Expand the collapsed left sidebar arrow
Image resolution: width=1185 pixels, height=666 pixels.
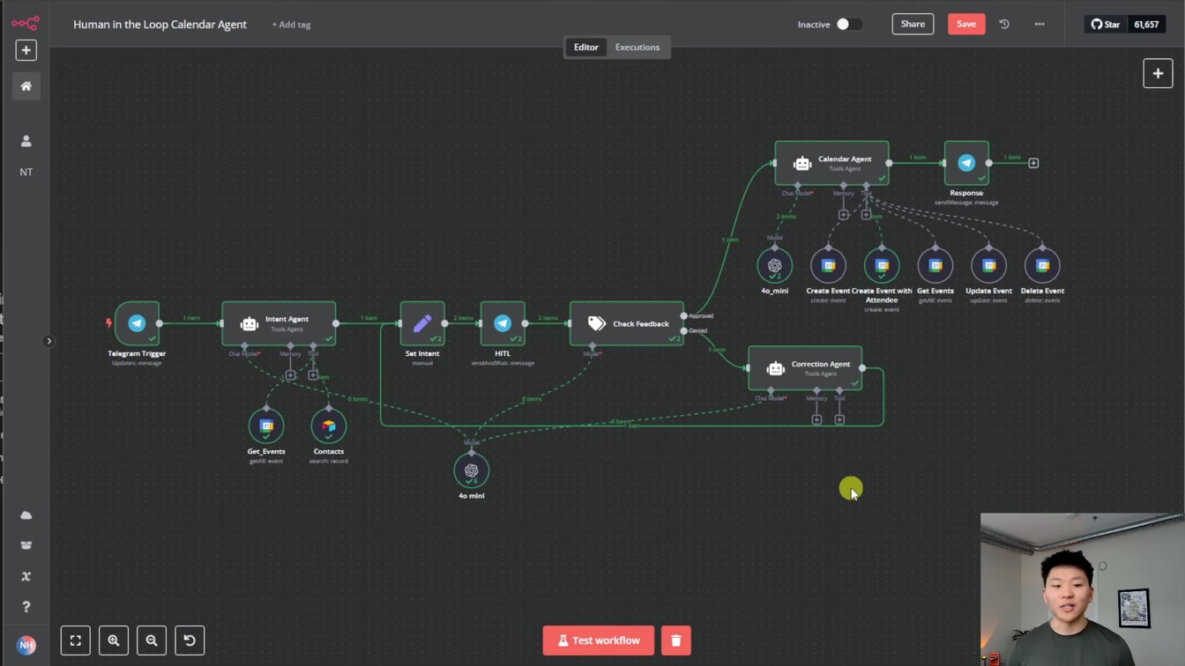(49, 341)
